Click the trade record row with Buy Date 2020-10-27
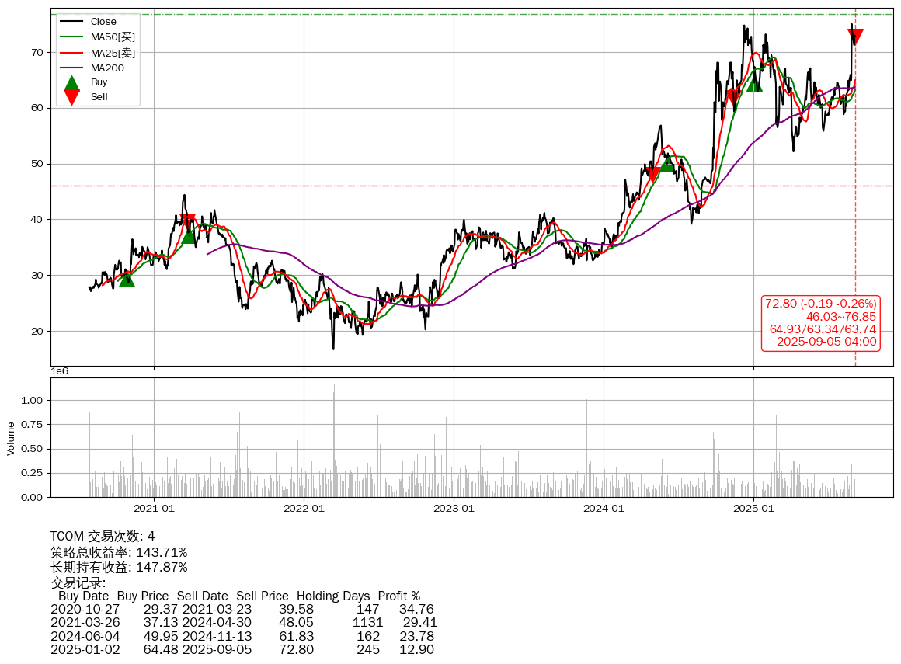Screen dimensions: 901x664 coord(242,610)
